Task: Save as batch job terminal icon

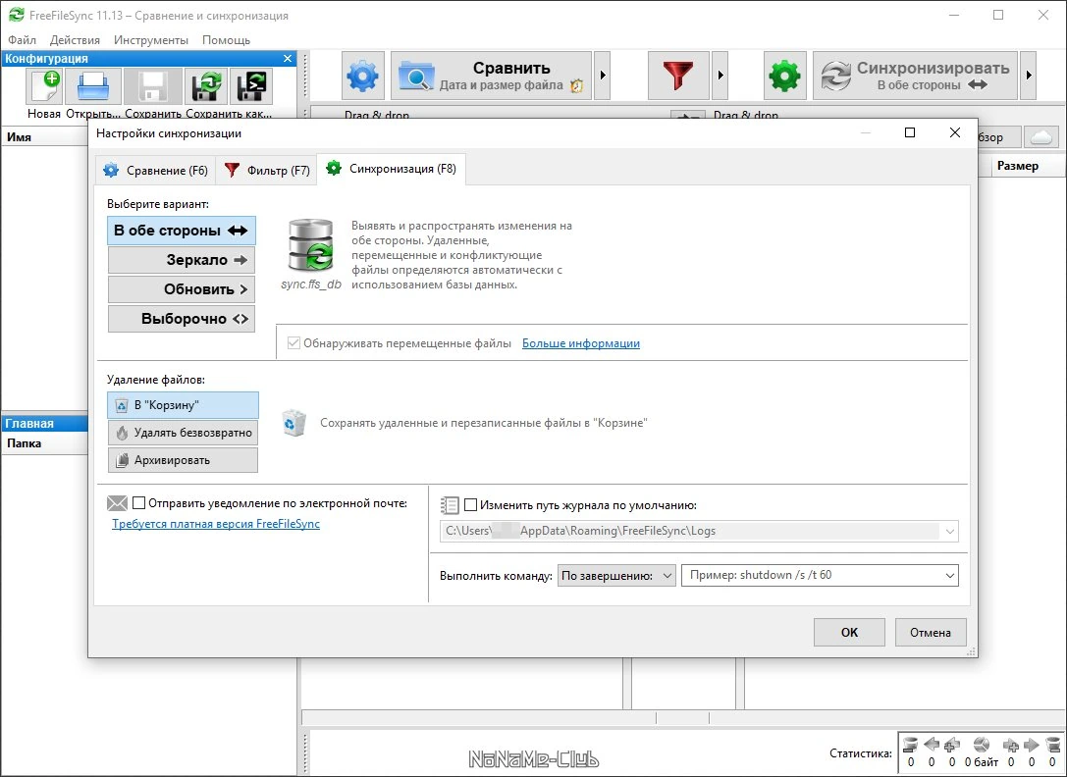Action: (251, 87)
